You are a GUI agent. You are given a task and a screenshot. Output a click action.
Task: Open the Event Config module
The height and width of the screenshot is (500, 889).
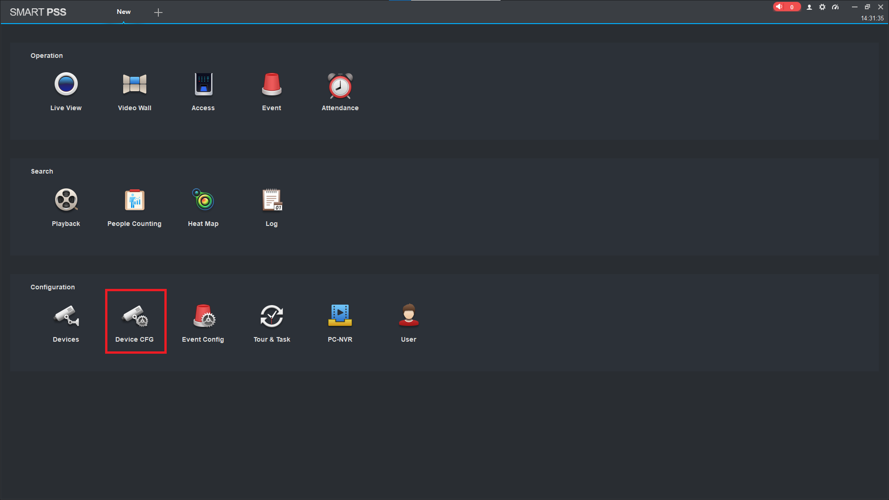point(203,323)
